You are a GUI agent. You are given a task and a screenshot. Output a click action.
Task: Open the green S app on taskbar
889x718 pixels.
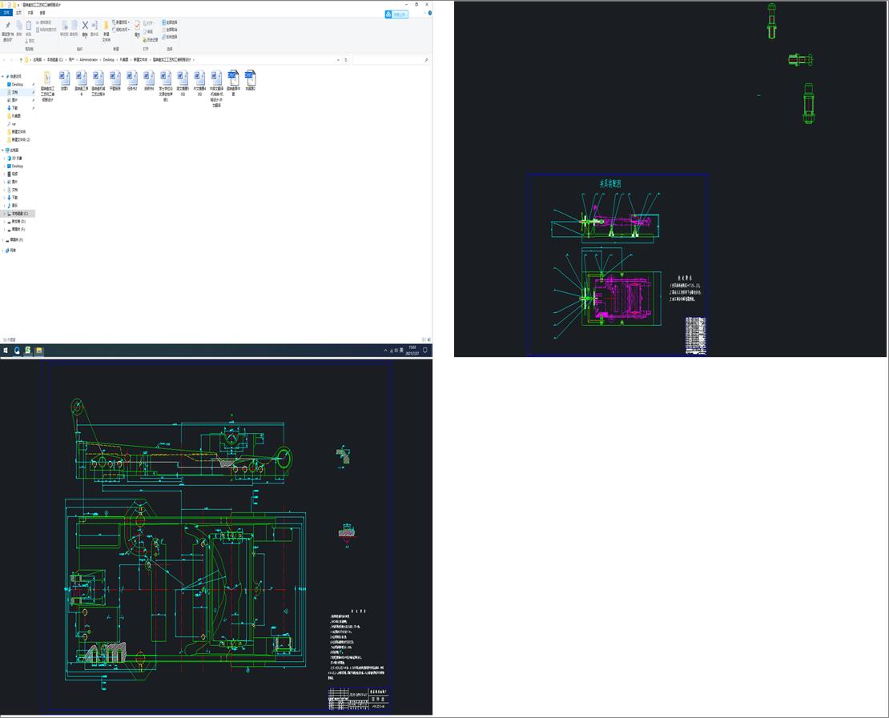coord(28,351)
